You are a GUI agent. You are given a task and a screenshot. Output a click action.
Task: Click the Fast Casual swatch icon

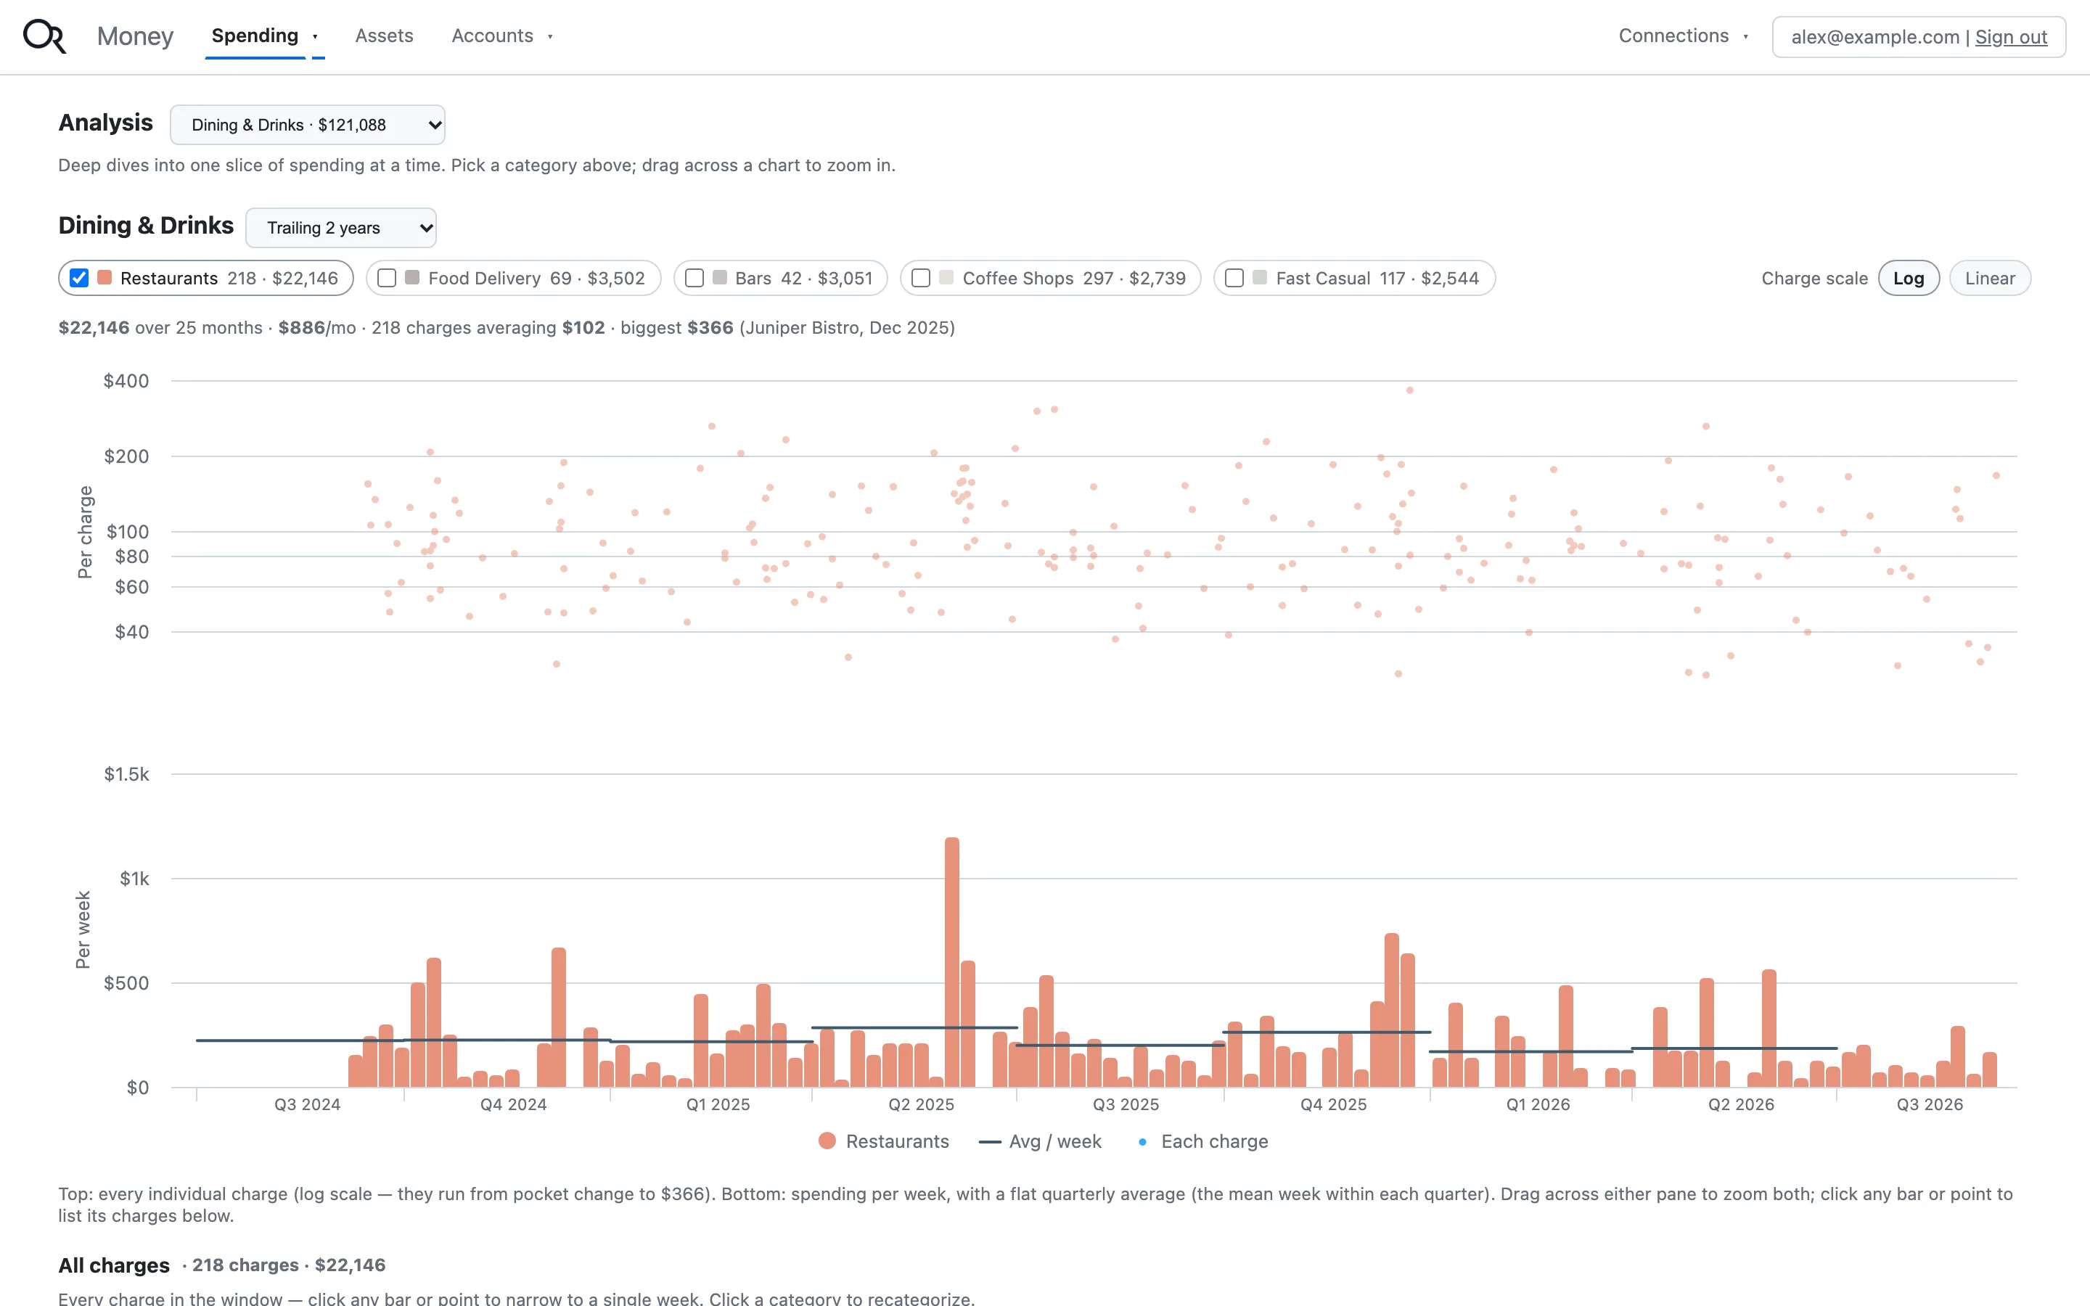pyautogui.click(x=1260, y=277)
